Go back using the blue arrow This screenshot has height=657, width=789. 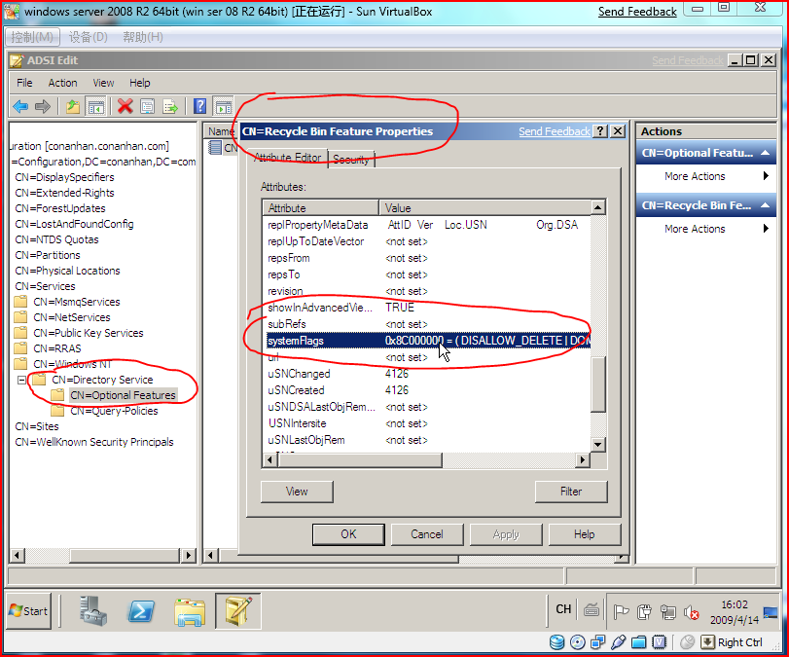20,106
